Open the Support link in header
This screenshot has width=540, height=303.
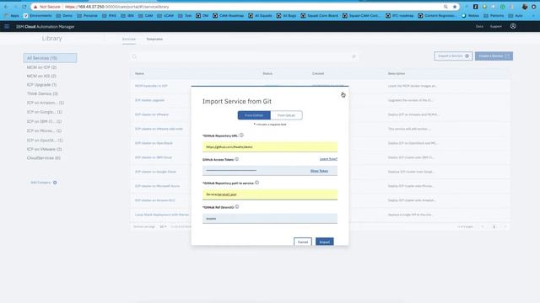click(x=496, y=26)
